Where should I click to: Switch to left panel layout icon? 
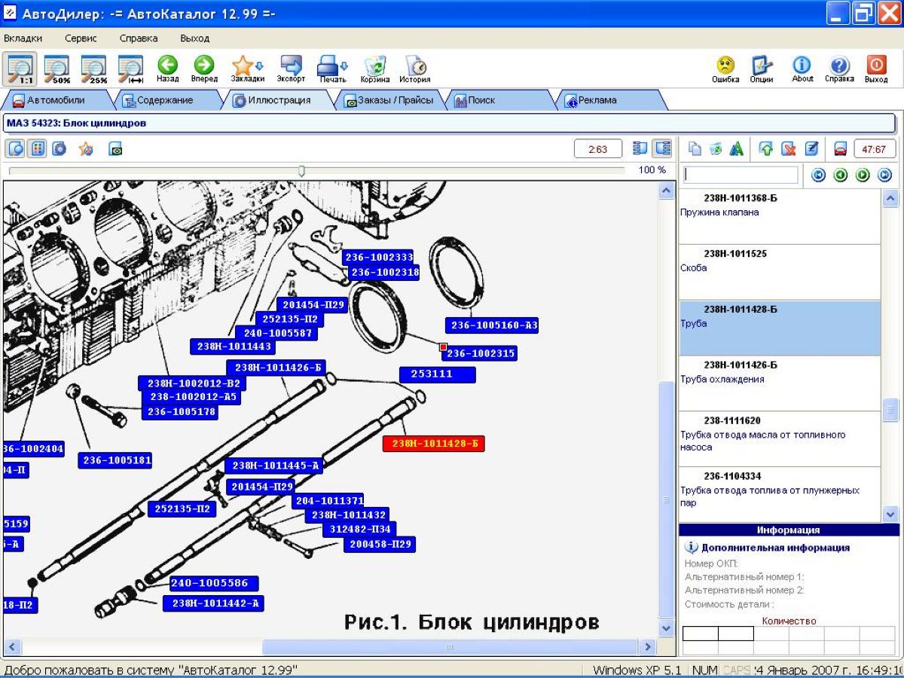pos(640,148)
